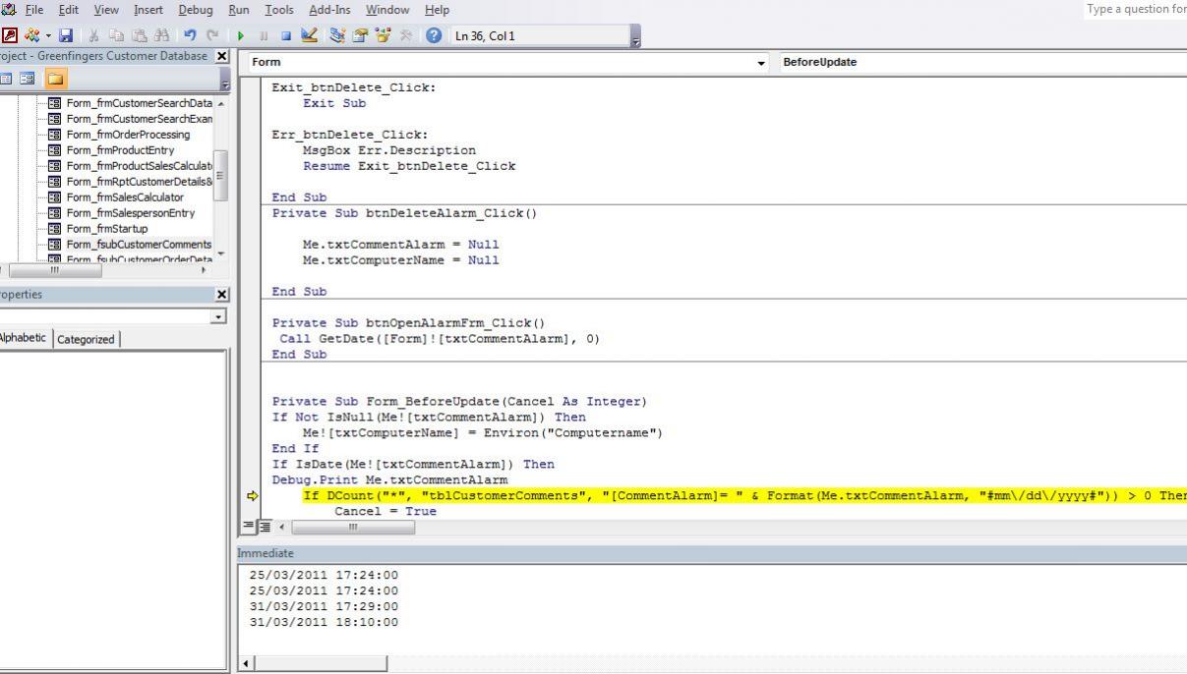The image size is (1187, 674).
Task: Click the Project tree scroll down arrow
Action: [221, 253]
